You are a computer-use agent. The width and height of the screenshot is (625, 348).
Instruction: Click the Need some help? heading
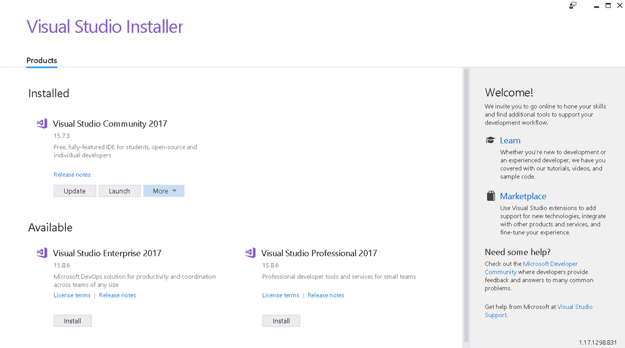pos(518,252)
